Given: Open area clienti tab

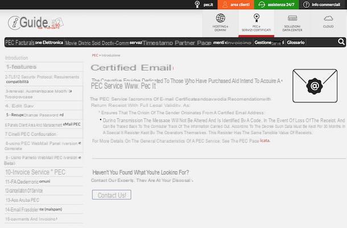Looking at the screenshot, I should (x=236, y=5).
